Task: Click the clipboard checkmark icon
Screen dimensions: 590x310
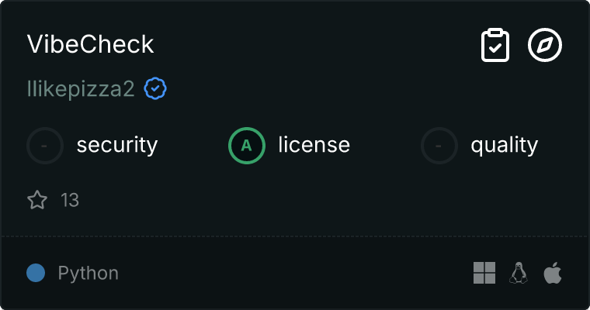Action: (495, 45)
